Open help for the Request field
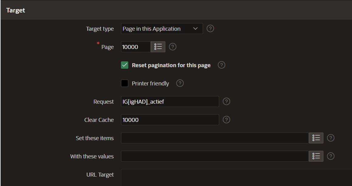This screenshot has width=352, height=186. click(x=226, y=101)
